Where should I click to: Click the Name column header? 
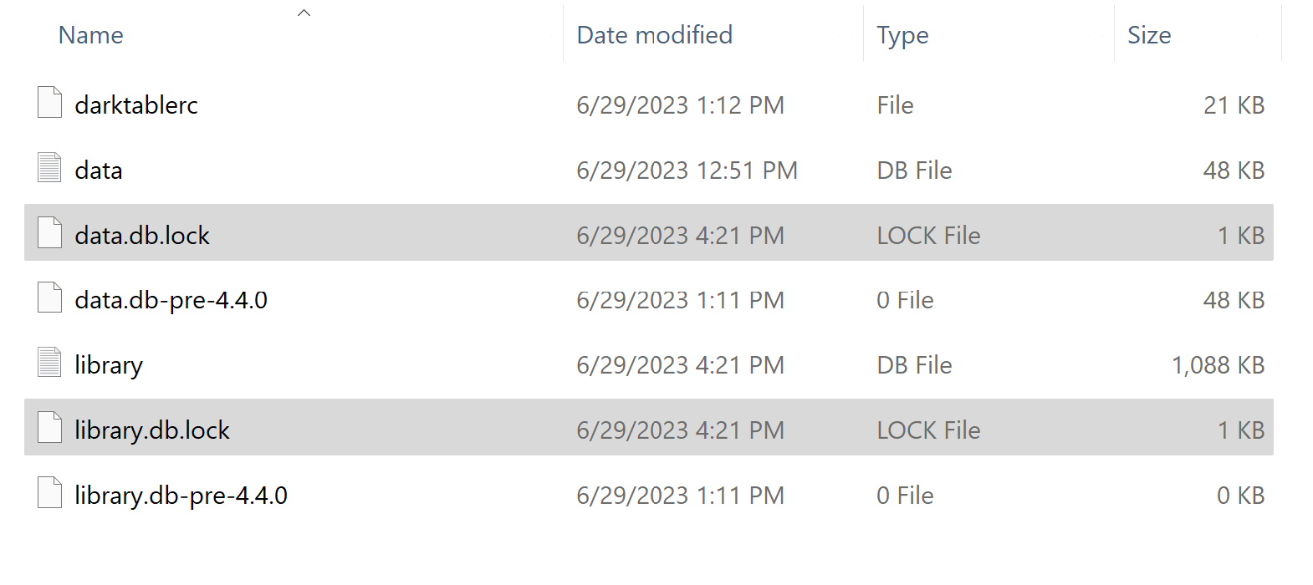pos(90,34)
